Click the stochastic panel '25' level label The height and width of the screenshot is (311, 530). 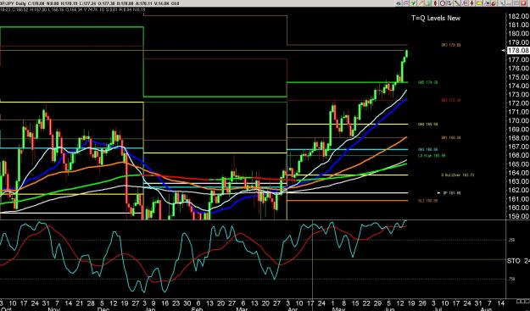[511, 240]
